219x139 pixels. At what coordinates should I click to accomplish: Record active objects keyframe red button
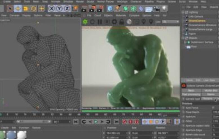pos(124,122)
